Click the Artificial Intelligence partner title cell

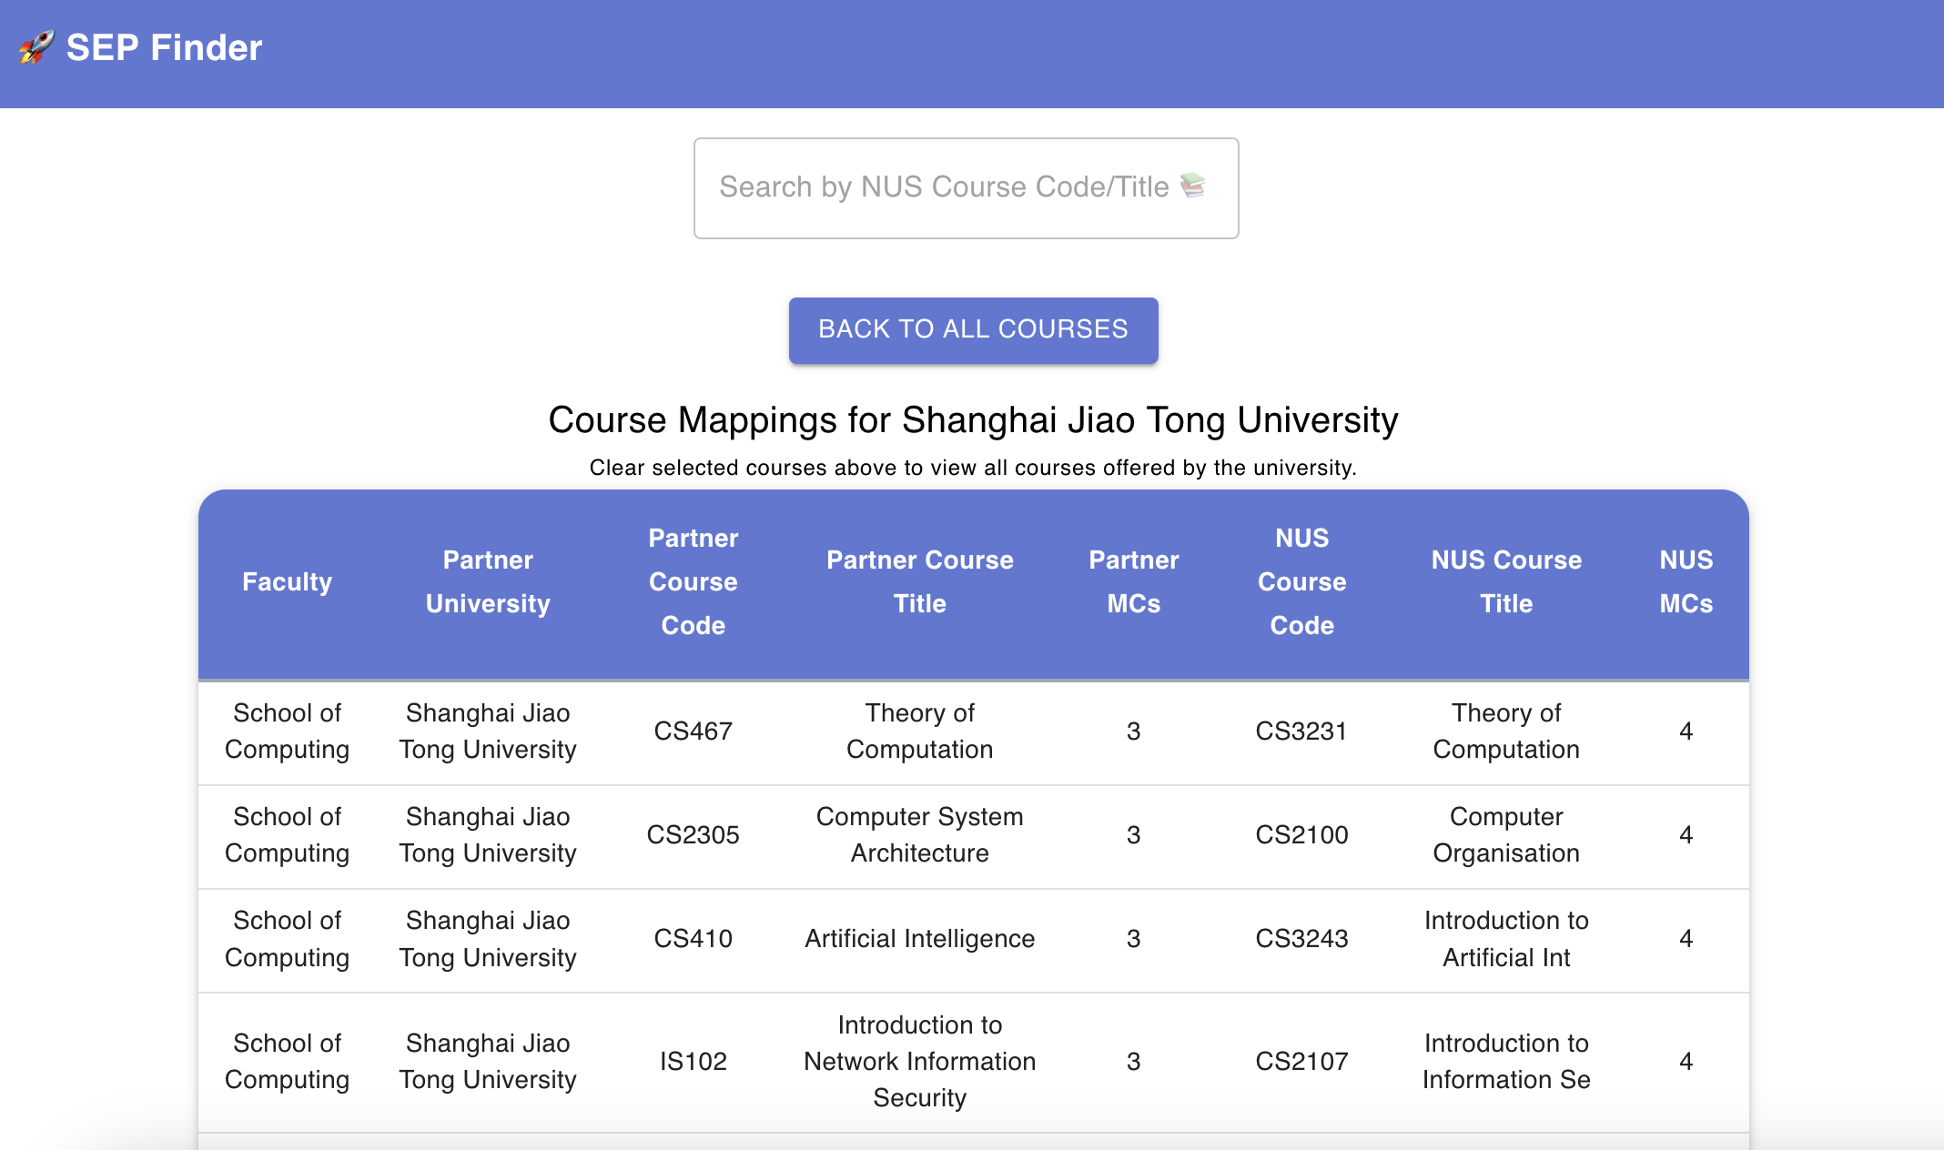point(919,939)
